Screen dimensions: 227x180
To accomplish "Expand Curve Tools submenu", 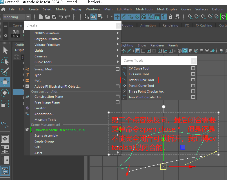I will pos(118,62).
